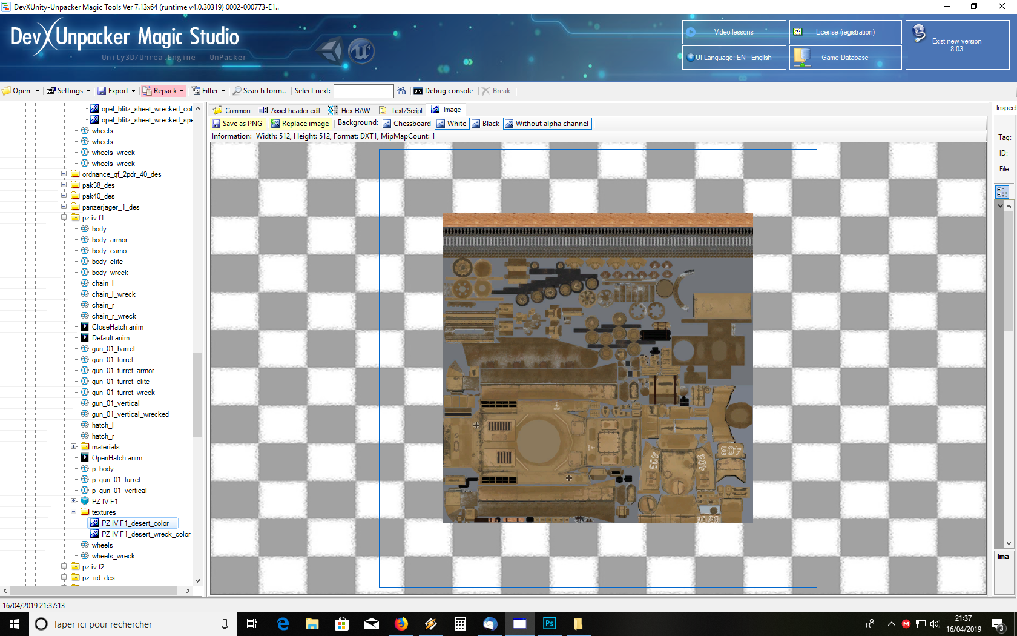Select the p_gun_01_turret item
The width and height of the screenshot is (1017, 636).
[x=116, y=480]
